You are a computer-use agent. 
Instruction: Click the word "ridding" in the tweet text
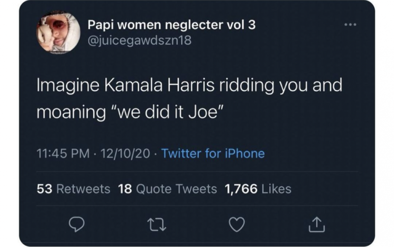point(247,85)
